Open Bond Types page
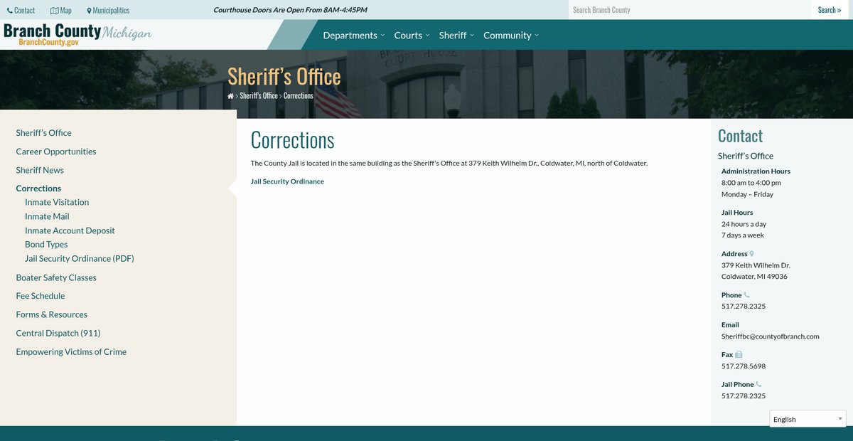Viewport: 853px width, 441px height. (x=46, y=244)
